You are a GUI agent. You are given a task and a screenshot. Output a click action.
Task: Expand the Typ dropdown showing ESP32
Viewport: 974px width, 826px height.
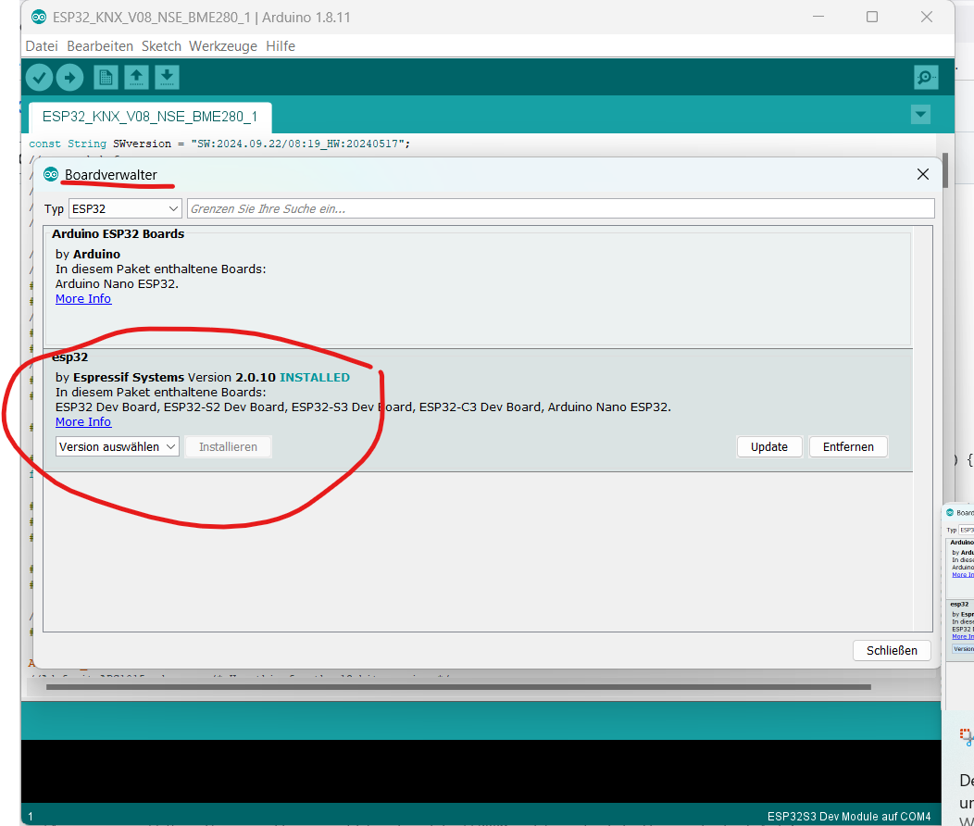point(125,208)
